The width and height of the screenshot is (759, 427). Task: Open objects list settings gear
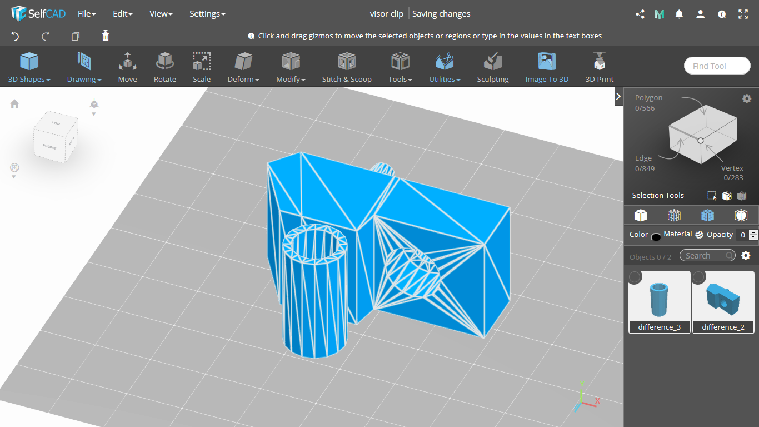tap(746, 255)
